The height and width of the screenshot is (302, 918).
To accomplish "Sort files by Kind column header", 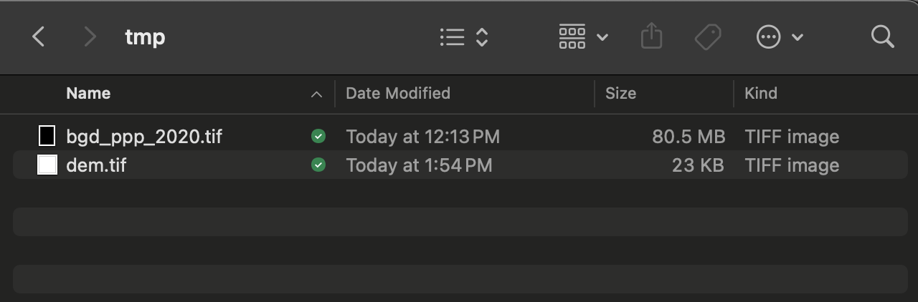I will click(x=761, y=93).
